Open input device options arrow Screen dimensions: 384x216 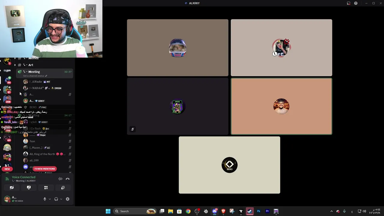pyautogui.click(x=50, y=199)
